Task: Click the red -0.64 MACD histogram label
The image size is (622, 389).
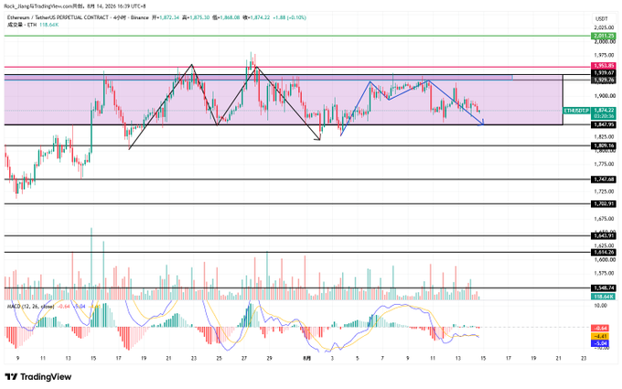Action: (600, 329)
